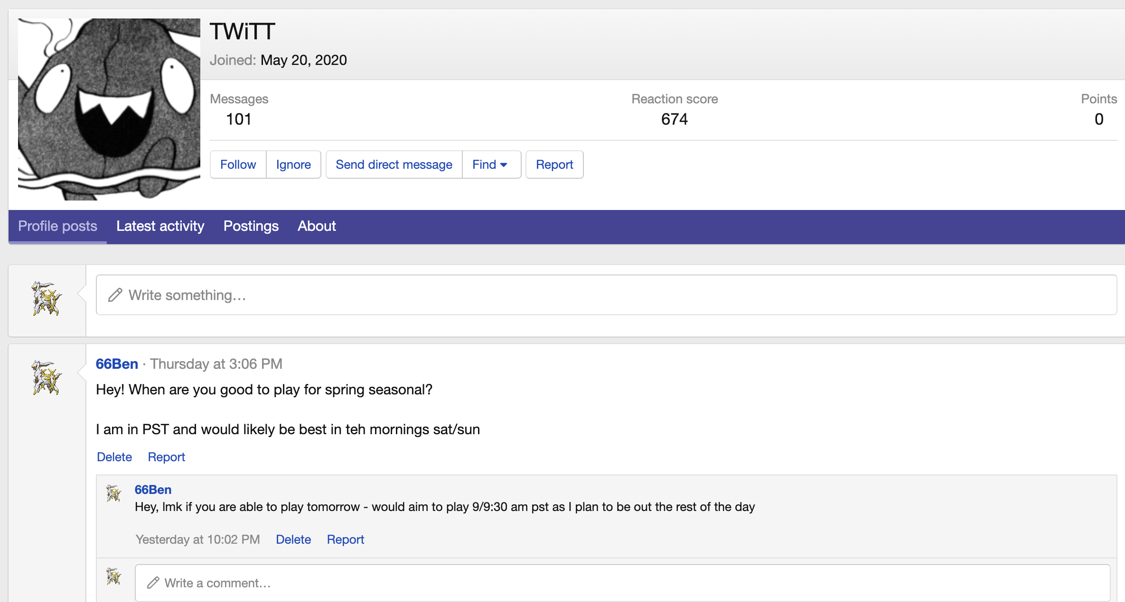1125x602 pixels.
Task: Ignore user TWiTT
Action: (x=293, y=164)
